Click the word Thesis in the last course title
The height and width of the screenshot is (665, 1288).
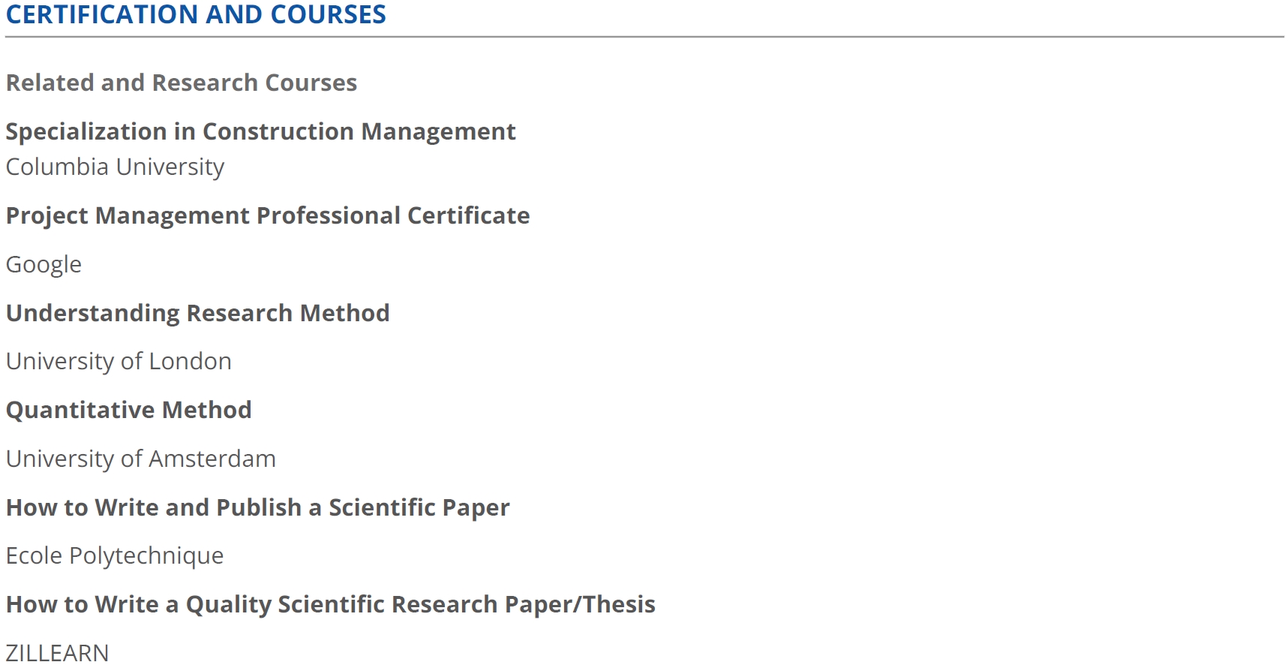pyautogui.click(x=619, y=604)
